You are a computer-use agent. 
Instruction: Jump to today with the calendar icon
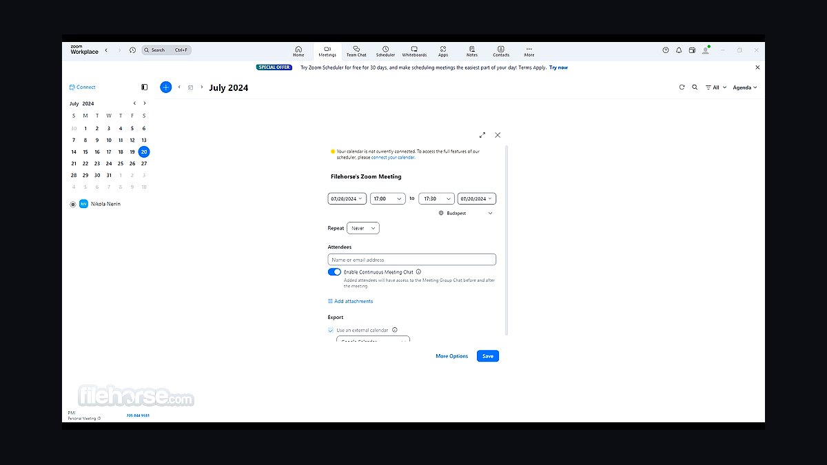pos(191,87)
